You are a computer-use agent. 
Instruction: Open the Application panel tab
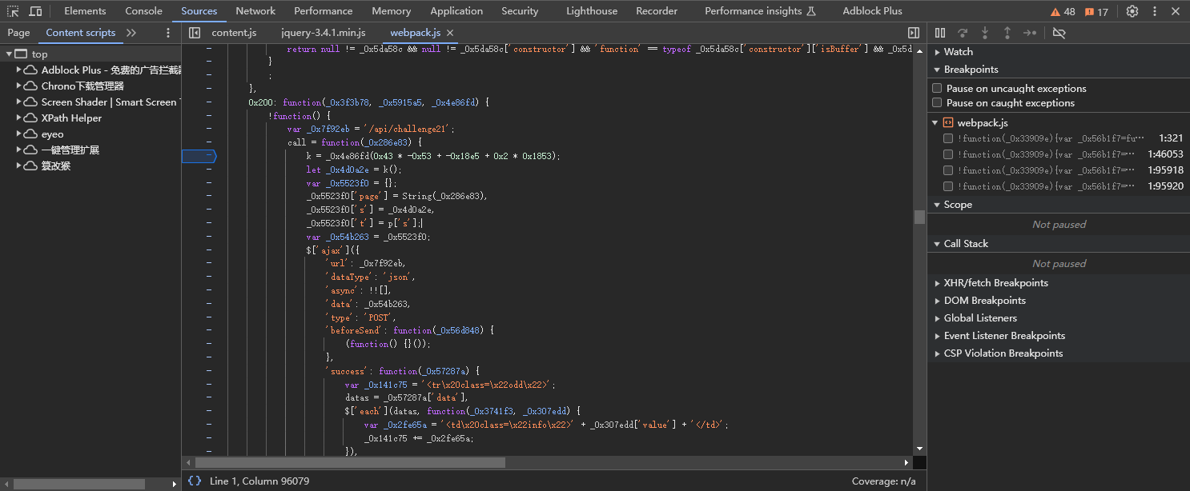pyautogui.click(x=456, y=11)
